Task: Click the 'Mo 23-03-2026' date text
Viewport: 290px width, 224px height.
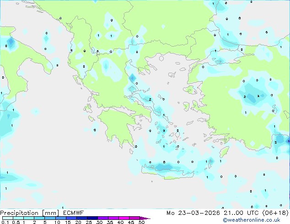Action: pos(193,213)
